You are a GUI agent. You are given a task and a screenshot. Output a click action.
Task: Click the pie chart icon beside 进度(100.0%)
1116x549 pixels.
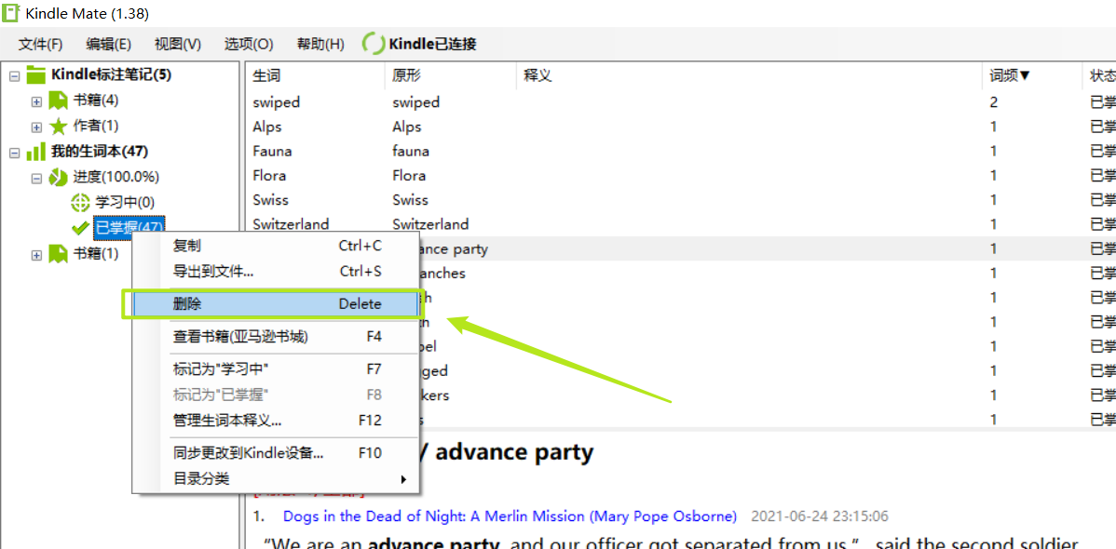pos(59,177)
